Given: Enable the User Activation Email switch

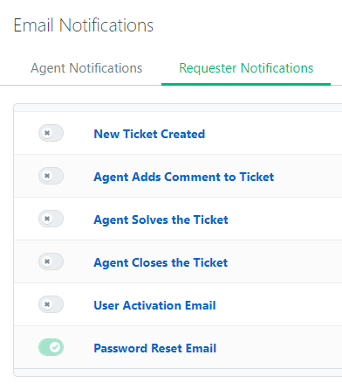Looking at the screenshot, I should [x=51, y=304].
